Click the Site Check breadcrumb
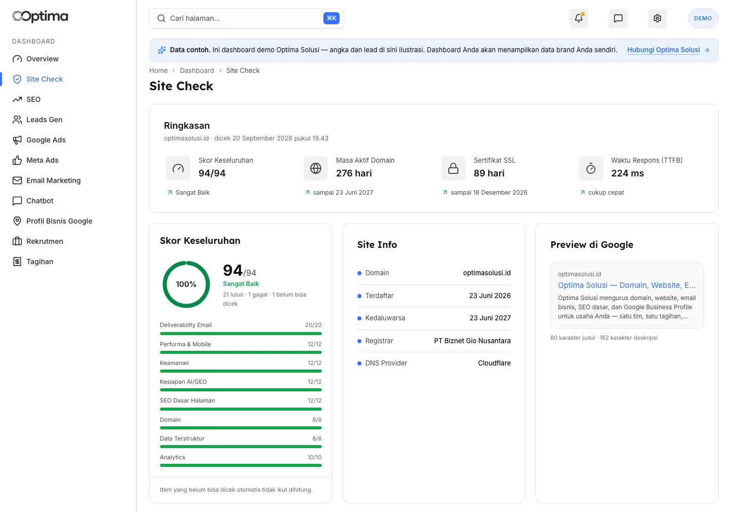The image size is (731, 512). [243, 70]
